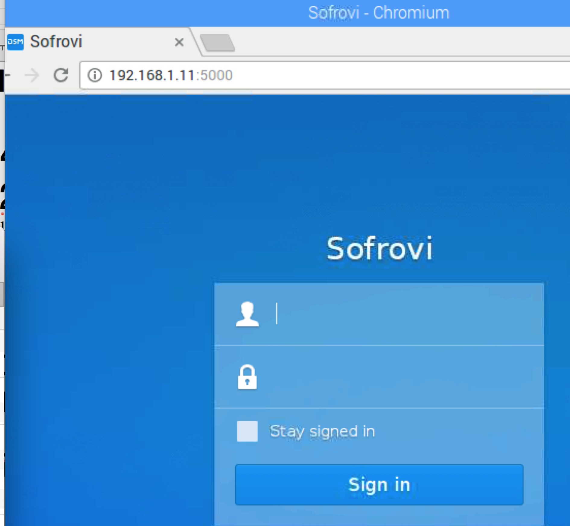Click the DSM favicon on the Sofrovi tab

tap(15, 42)
